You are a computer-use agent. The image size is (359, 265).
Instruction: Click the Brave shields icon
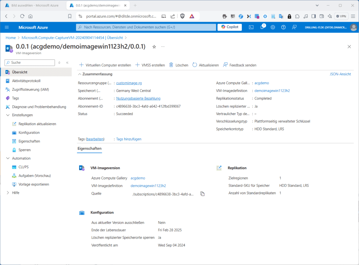[x=182, y=16]
